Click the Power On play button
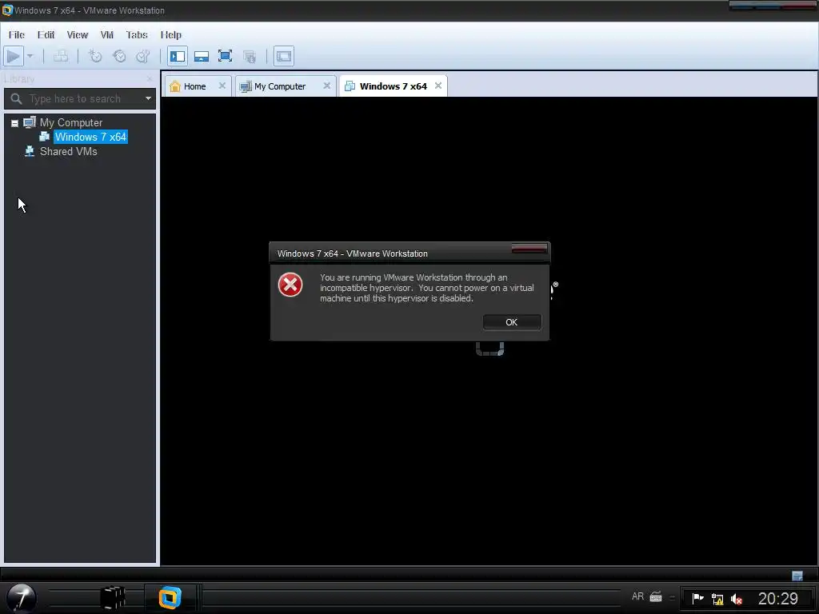This screenshot has height=614, width=819. [x=13, y=56]
